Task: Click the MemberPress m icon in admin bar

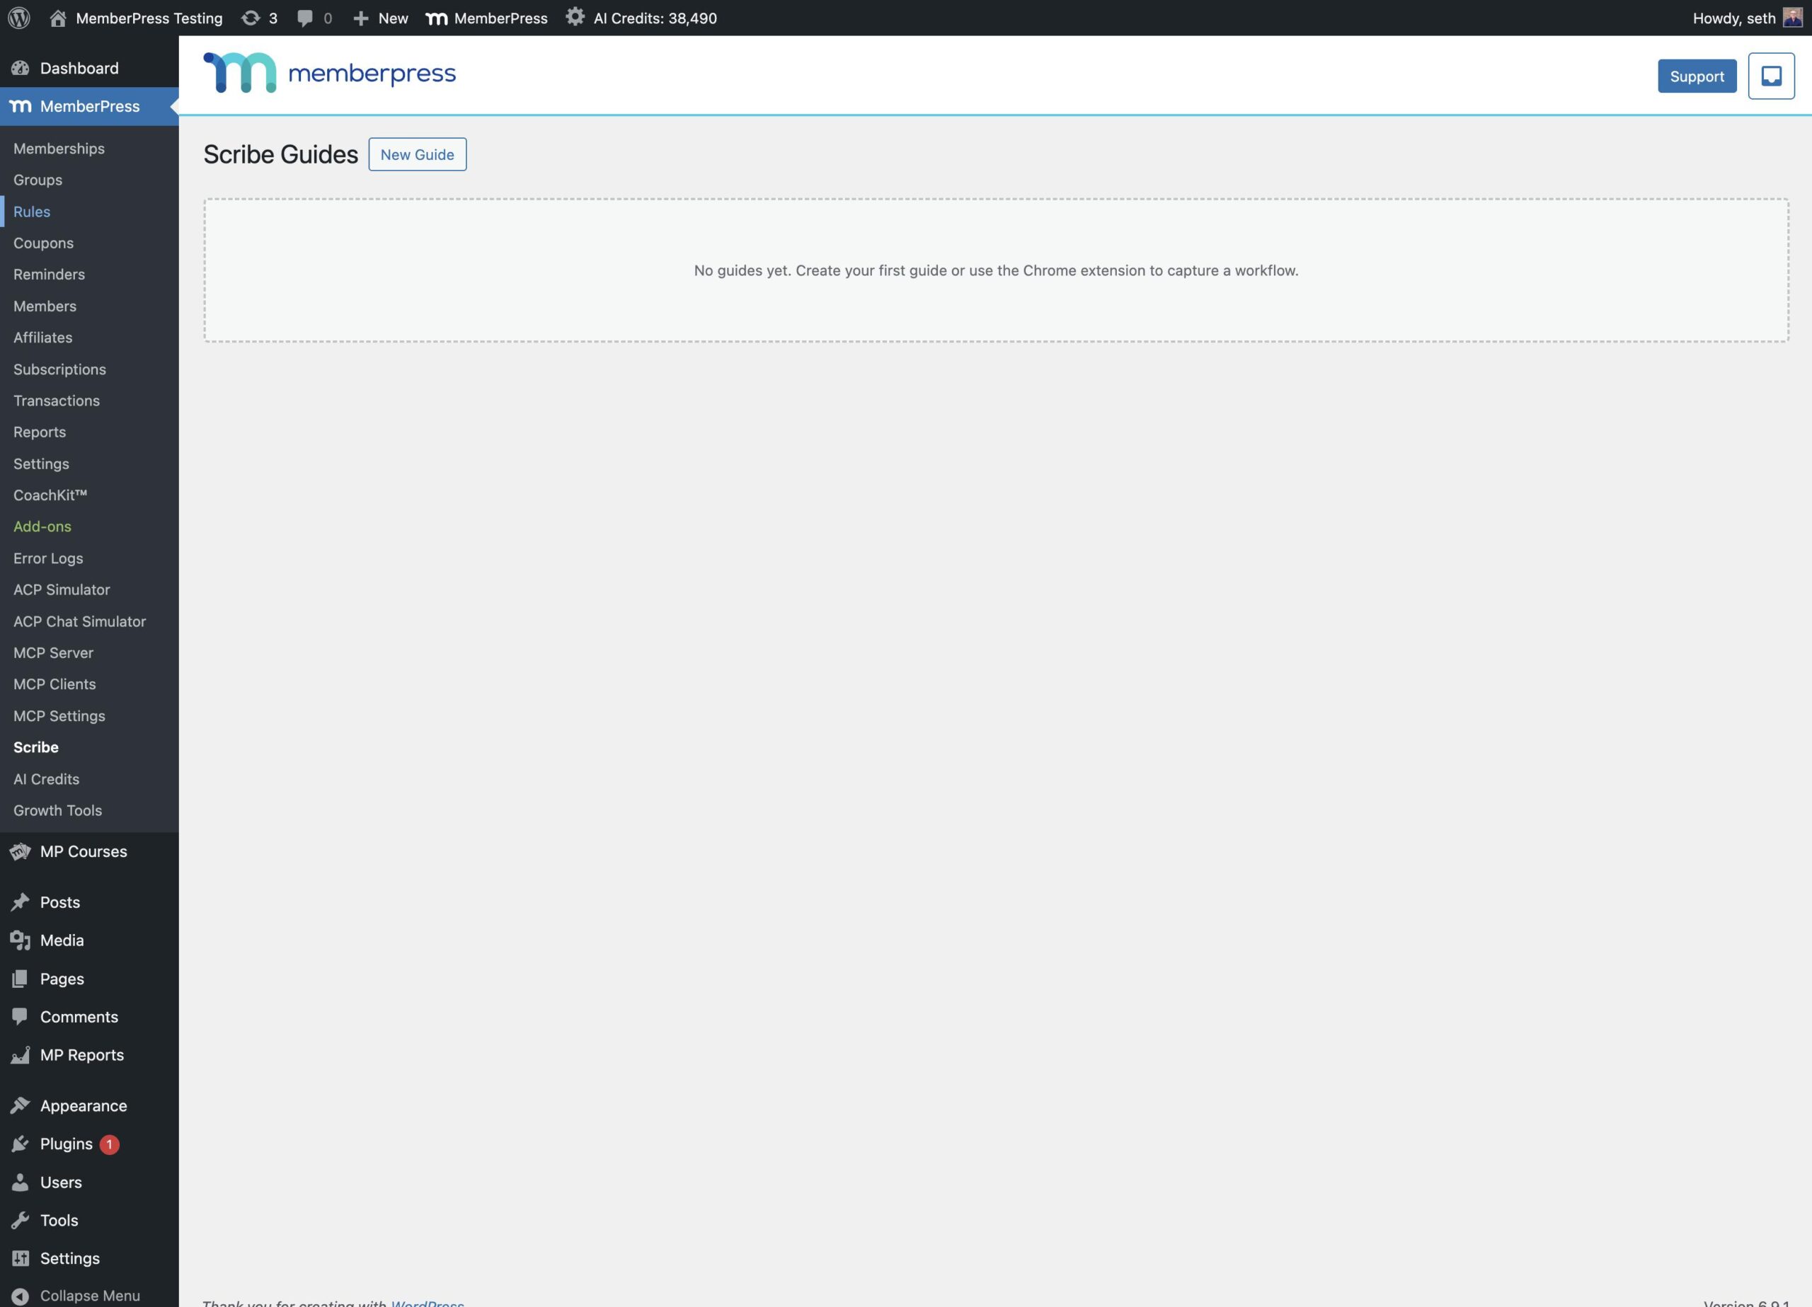Action: click(436, 18)
